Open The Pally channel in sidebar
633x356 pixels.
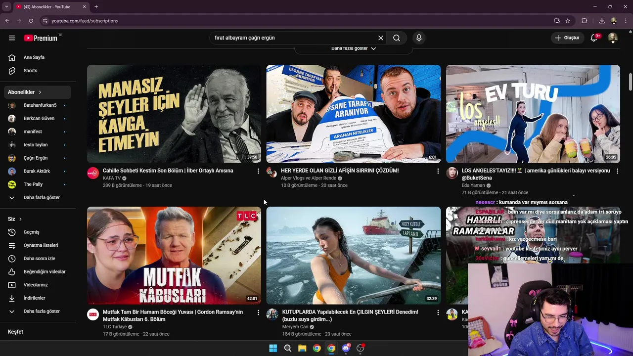[39, 184]
